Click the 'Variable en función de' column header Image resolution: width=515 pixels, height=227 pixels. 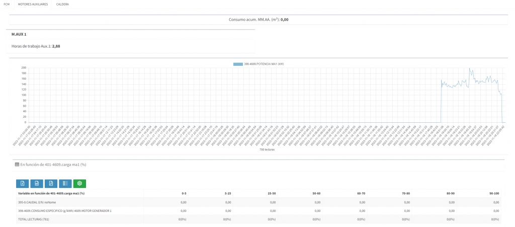click(51, 193)
